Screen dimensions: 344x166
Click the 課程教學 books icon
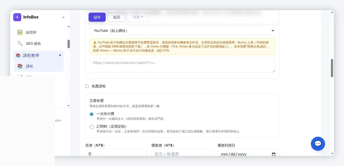click(18, 55)
